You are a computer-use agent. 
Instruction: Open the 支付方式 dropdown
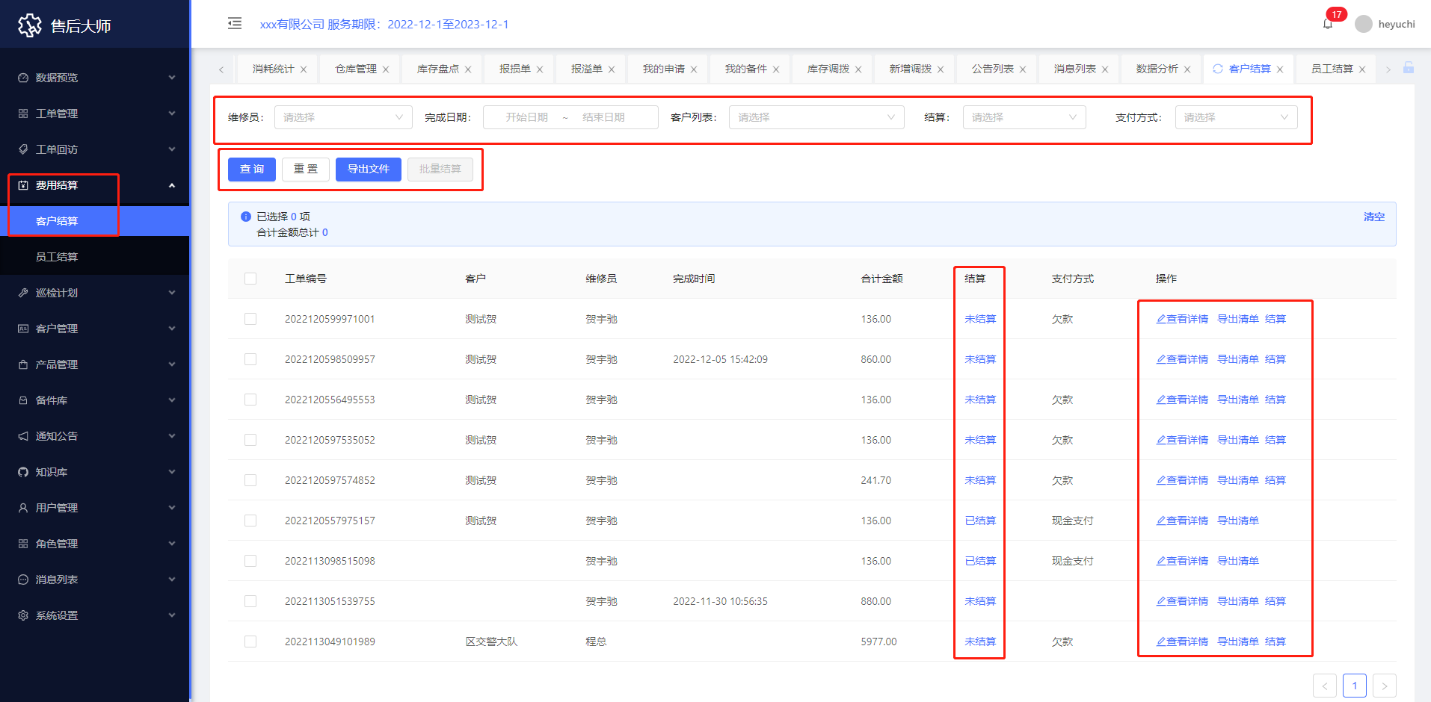[1236, 117]
